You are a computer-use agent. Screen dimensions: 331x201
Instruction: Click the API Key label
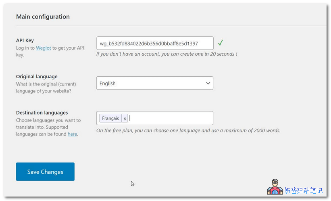click(25, 40)
